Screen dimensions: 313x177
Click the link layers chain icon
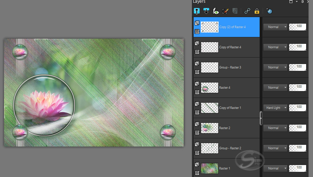(x=247, y=11)
